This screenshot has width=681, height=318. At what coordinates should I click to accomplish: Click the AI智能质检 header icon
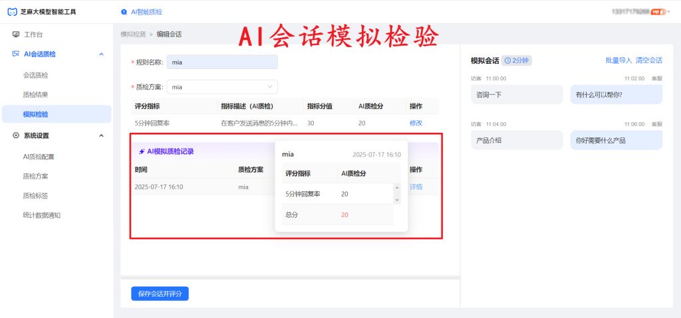pos(124,12)
